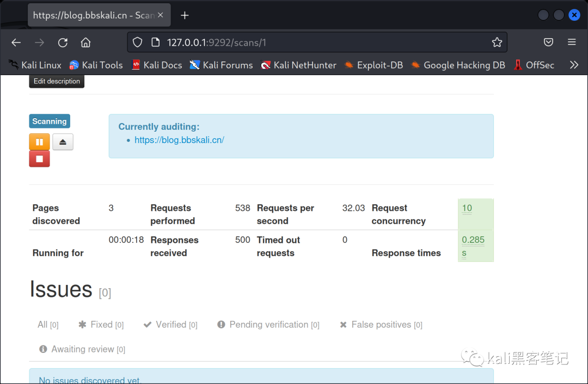Switch to the Fixed issues tab
Image resolution: width=588 pixels, height=384 pixels.
[x=101, y=325]
